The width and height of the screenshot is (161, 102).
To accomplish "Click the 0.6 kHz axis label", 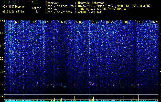I will pyautogui.click(x=2, y=97).
